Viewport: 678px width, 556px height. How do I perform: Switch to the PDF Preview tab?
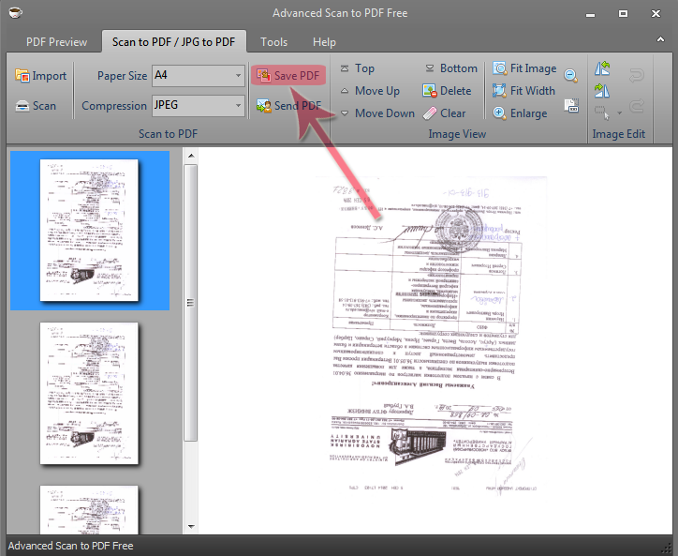pyautogui.click(x=56, y=42)
